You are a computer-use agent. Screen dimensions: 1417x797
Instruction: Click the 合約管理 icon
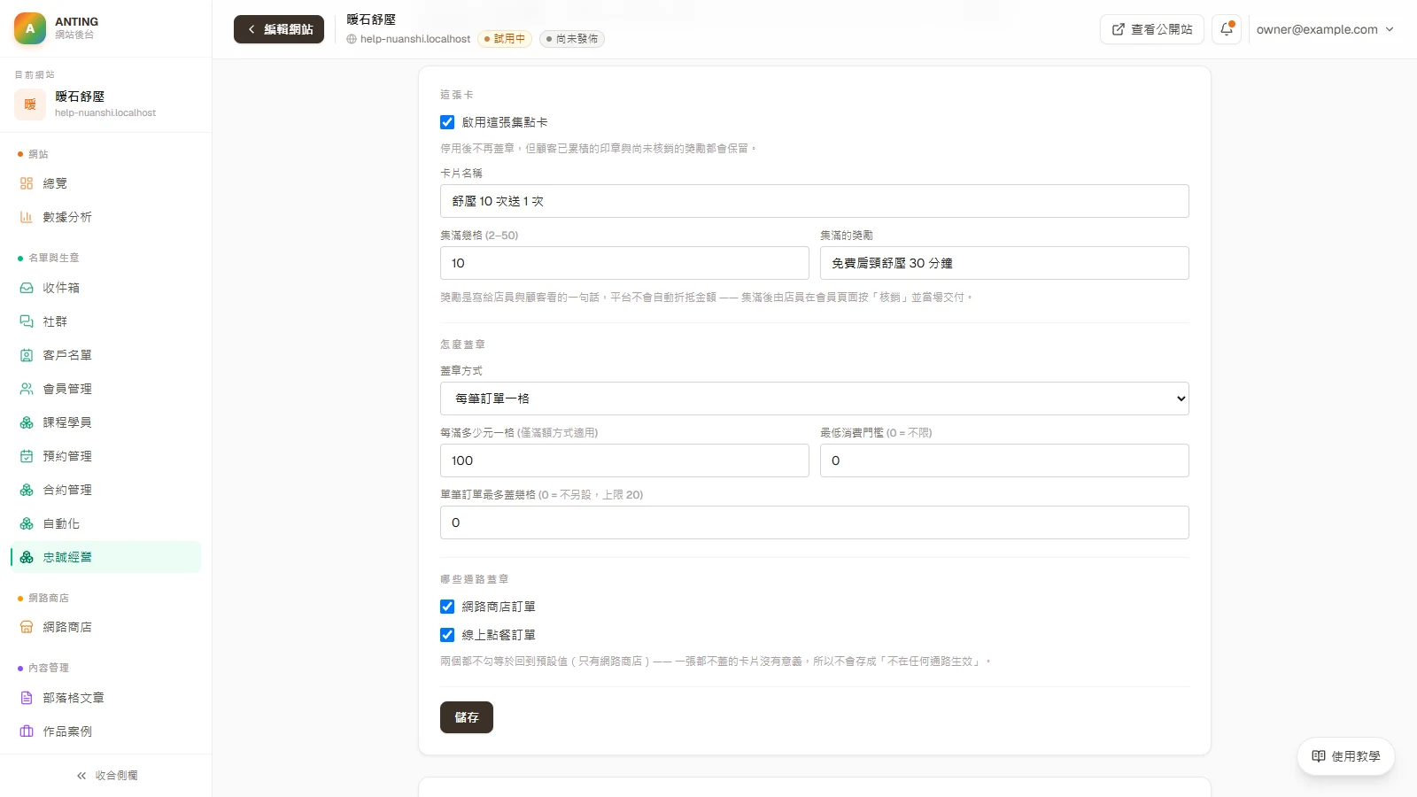27,490
